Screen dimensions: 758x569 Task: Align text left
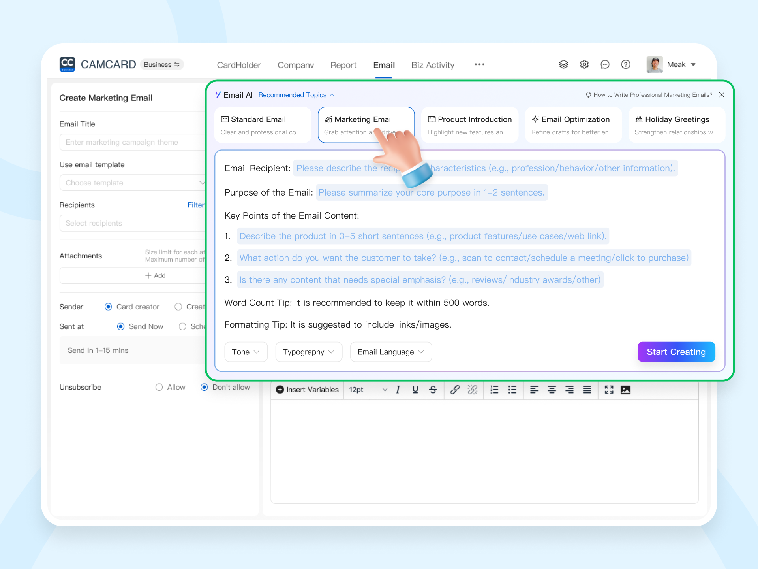[534, 390]
